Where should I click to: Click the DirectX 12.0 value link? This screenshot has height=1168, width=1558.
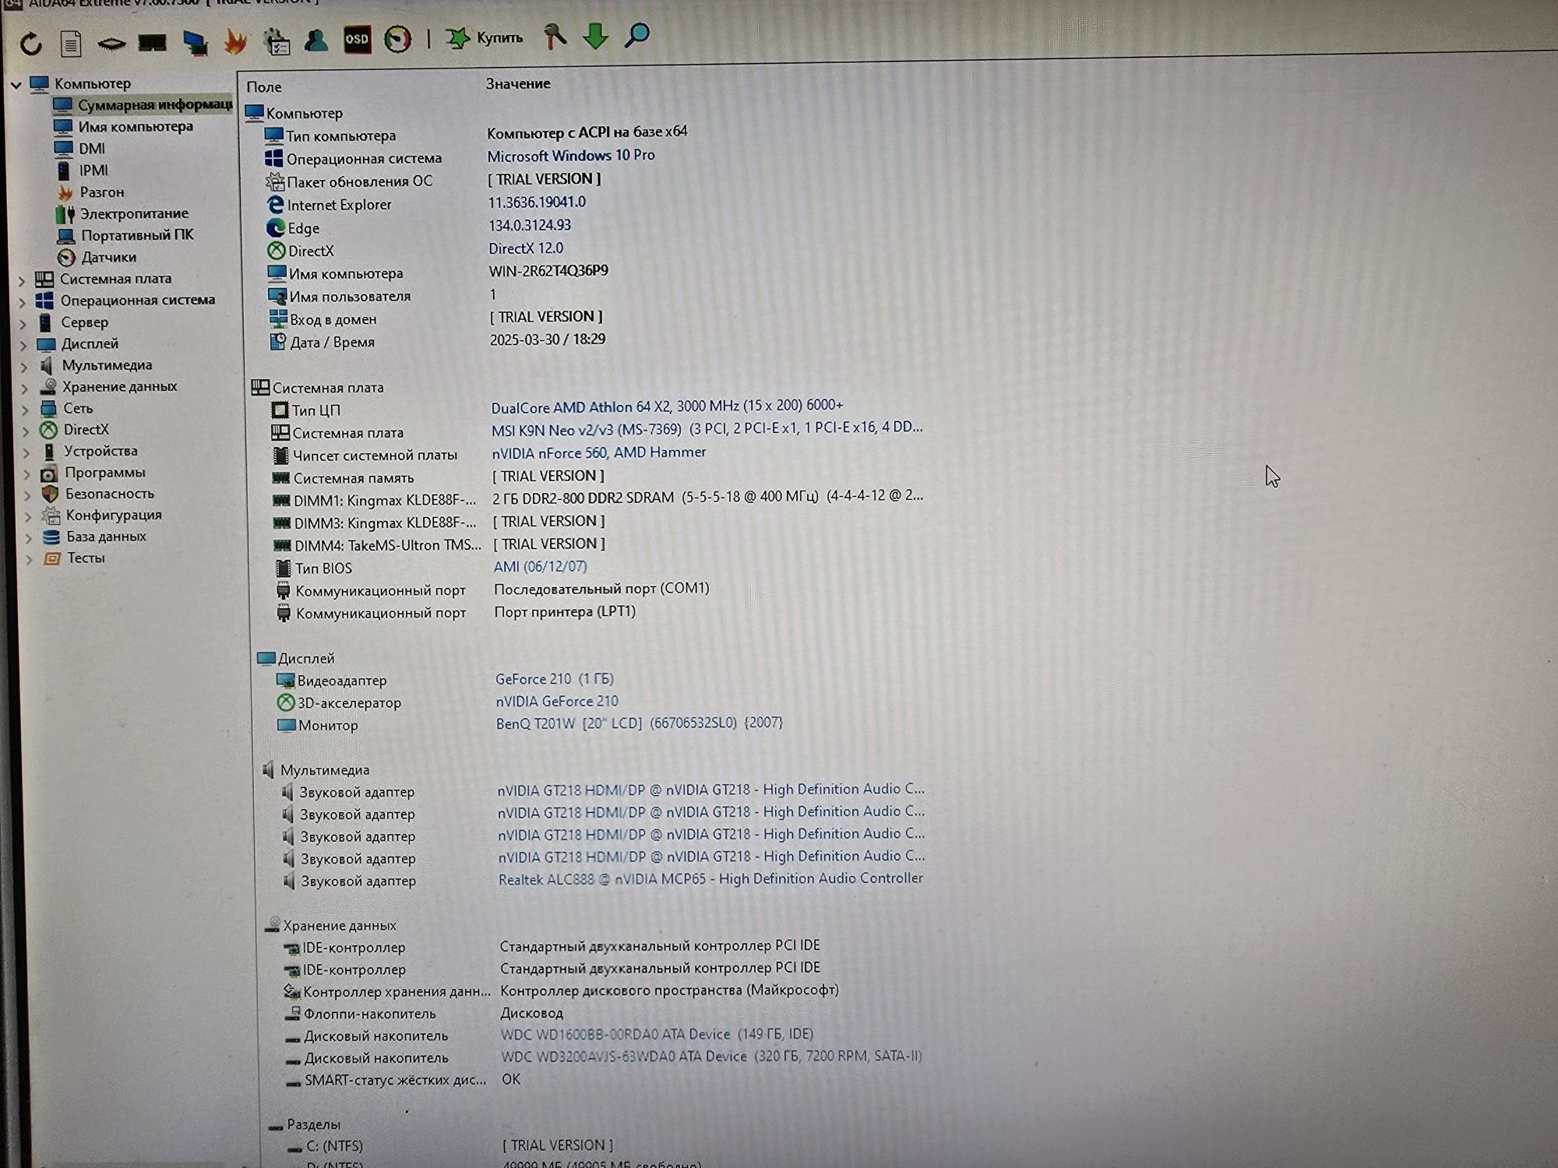pos(526,248)
